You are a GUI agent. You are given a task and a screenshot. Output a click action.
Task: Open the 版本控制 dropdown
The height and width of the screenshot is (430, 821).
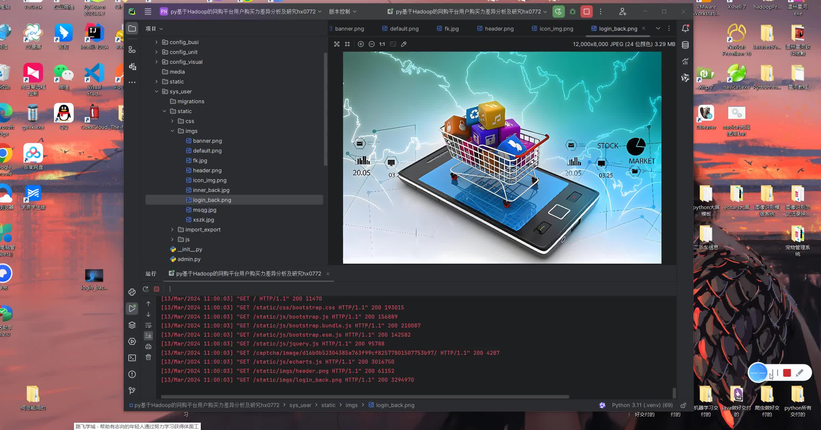tap(342, 12)
